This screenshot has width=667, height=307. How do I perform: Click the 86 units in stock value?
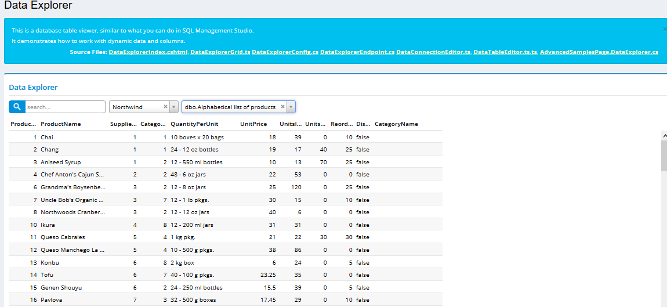tap(298, 250)
